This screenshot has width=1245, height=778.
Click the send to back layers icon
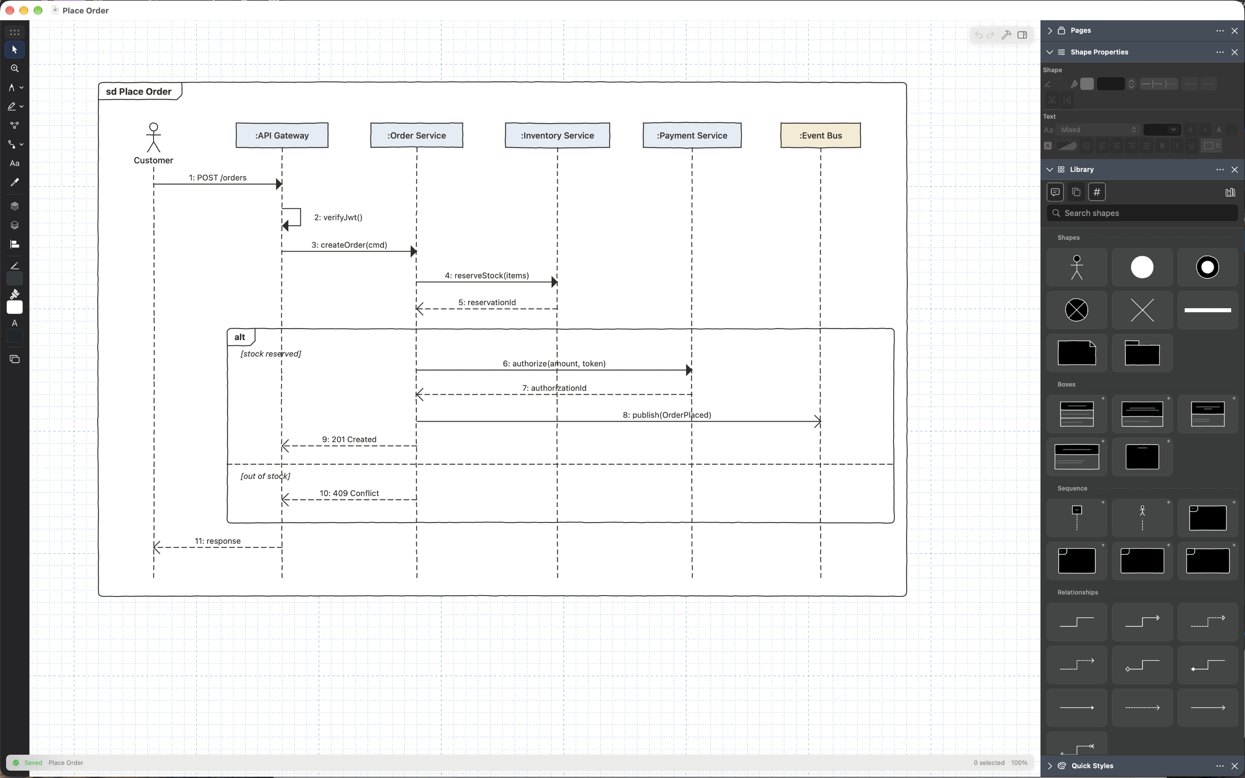click(x=14, y=225)
